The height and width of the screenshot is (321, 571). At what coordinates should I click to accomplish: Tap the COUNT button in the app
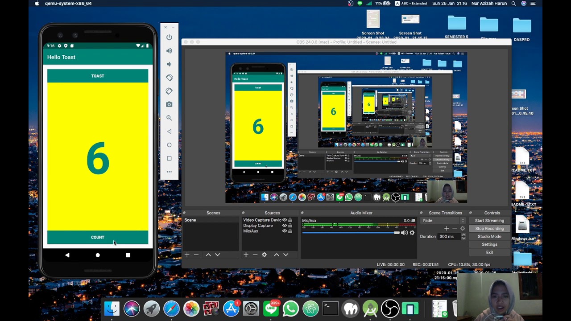98,237
